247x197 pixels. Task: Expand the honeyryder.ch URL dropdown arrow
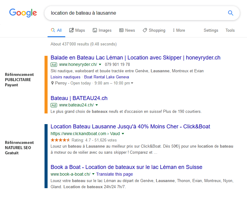100,64
